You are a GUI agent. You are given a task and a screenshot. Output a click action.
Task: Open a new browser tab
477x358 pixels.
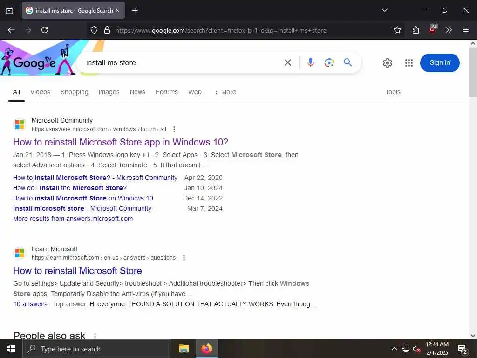click(x=135, y=11)
